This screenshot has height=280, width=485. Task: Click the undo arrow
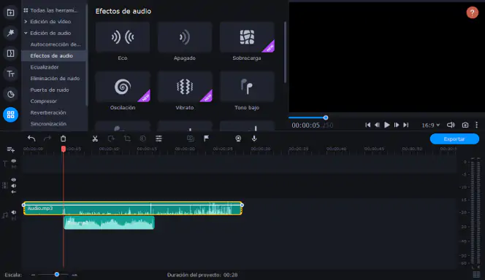click(x=31, y=139)
